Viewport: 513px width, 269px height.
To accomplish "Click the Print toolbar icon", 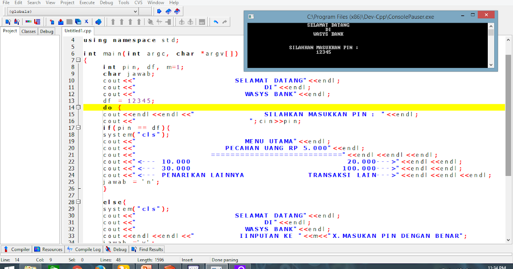I will pyautogui.click(x=98, y=21).
